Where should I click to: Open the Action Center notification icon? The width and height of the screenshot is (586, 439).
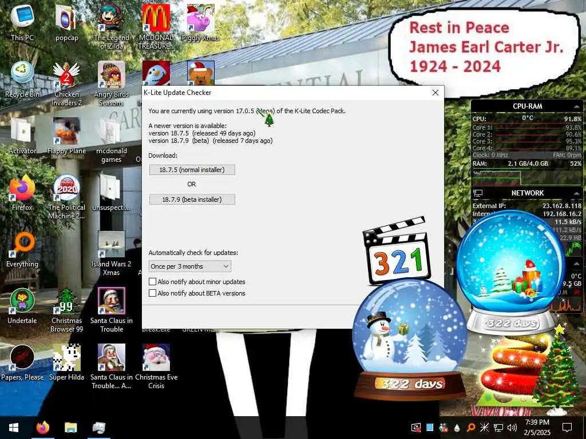click(567, 428)
